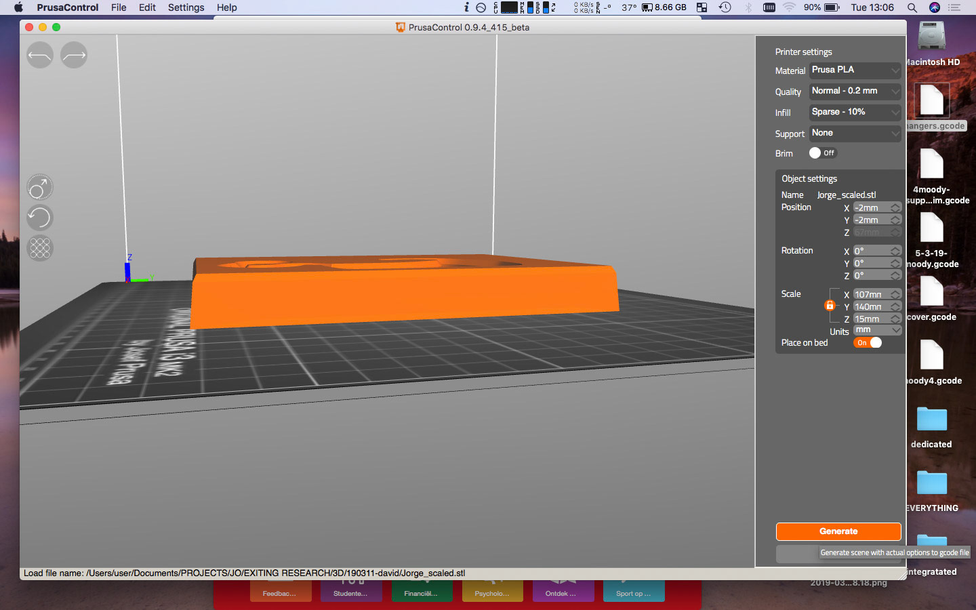Click the battery status icon
Image resolution: width=976 pixels, height=610 pixels.
833,7
